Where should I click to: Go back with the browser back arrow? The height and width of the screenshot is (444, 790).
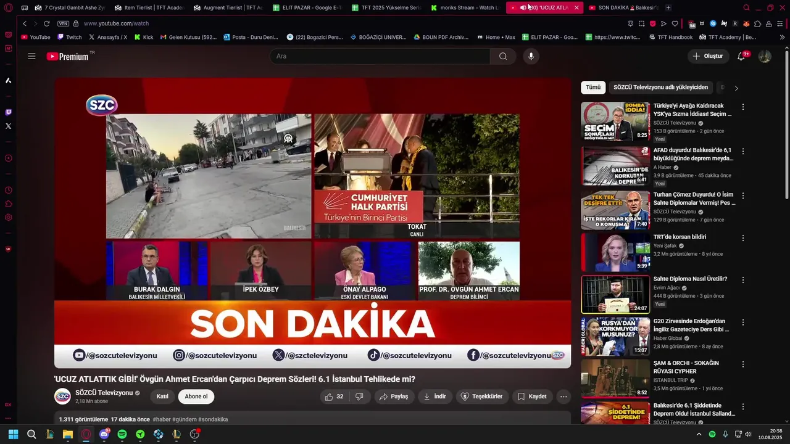click(x=25, y=23)
